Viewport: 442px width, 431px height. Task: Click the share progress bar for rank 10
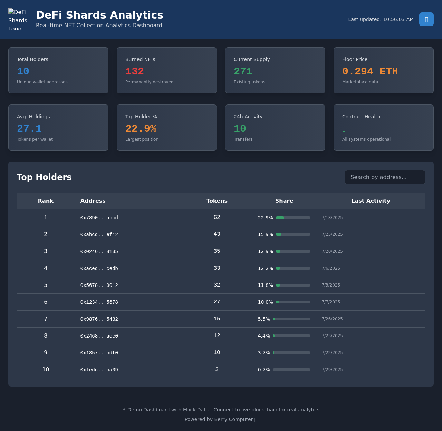291,369
